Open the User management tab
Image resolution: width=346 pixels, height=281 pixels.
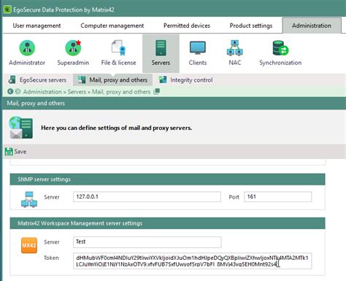pyautogui.click(x=36, y=26)
